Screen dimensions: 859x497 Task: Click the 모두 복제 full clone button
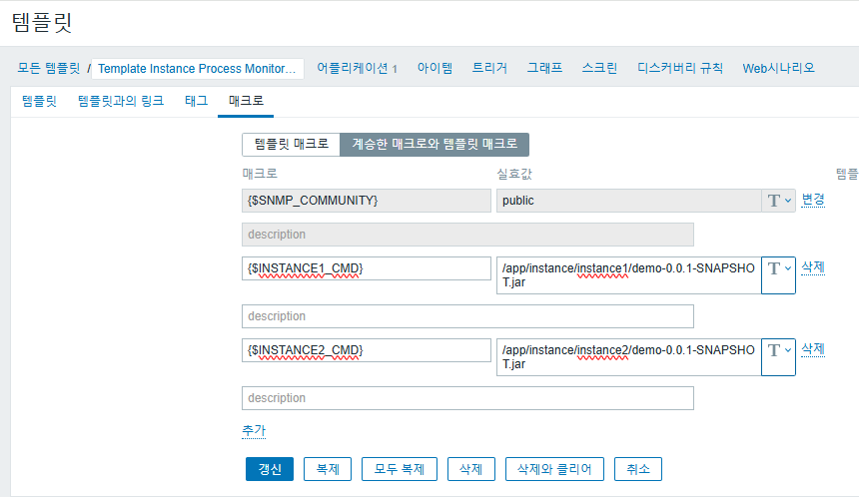(x=400, y=469)
